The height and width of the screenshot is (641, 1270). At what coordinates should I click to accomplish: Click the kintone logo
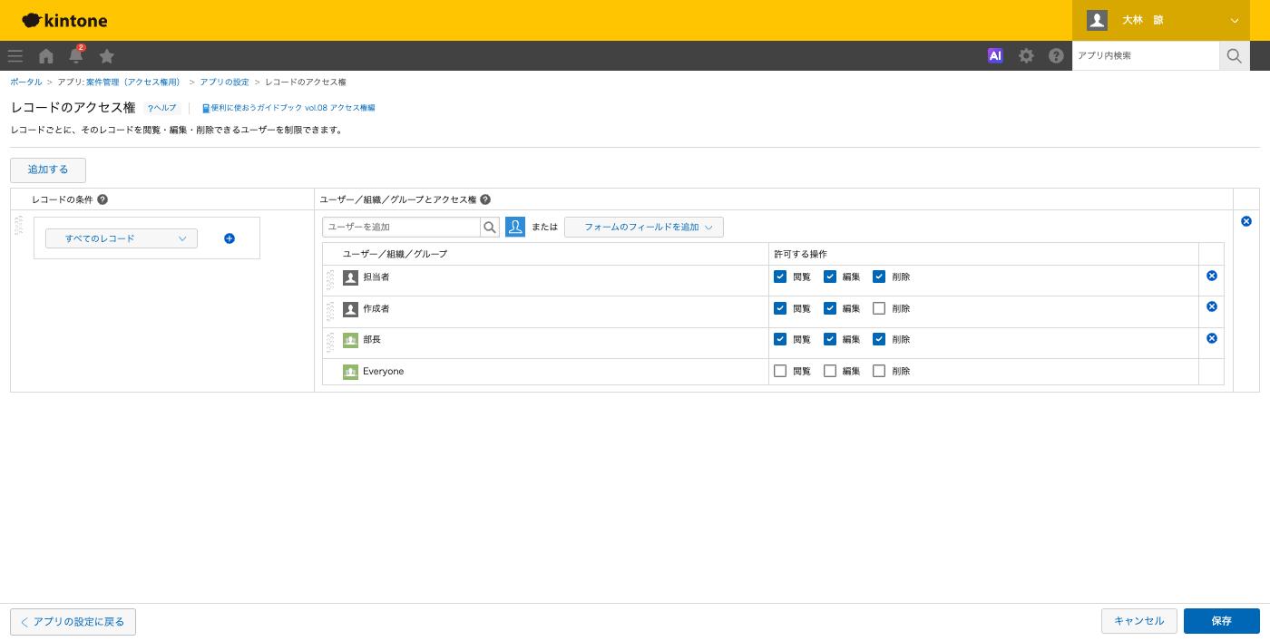click(65, 20)
